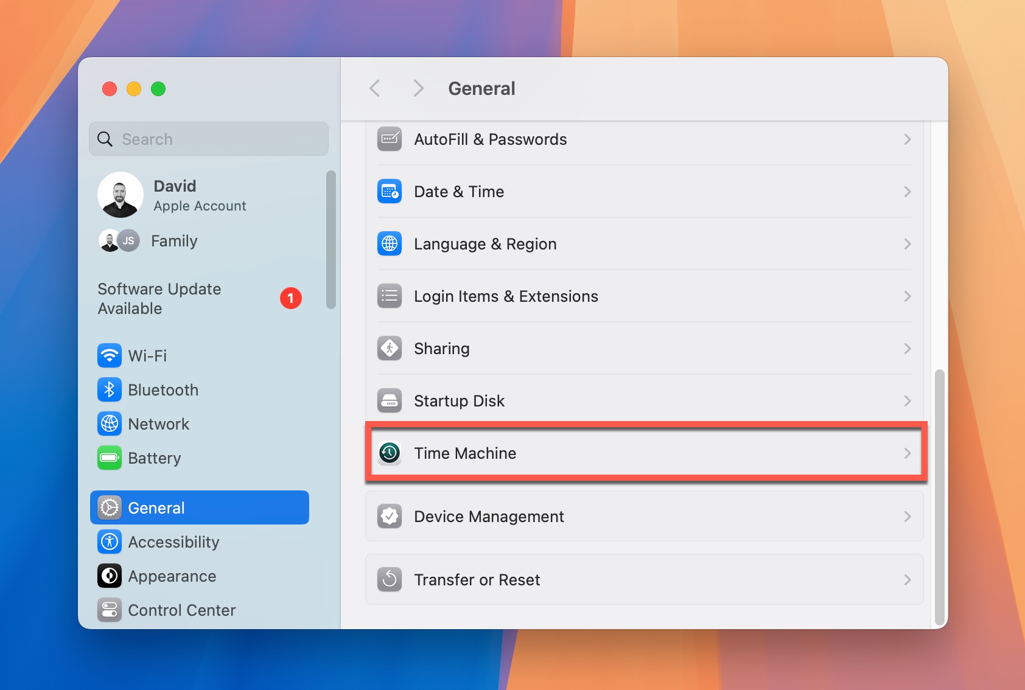Click the General title in the header

pyautogui.click(x=482, y=89)
